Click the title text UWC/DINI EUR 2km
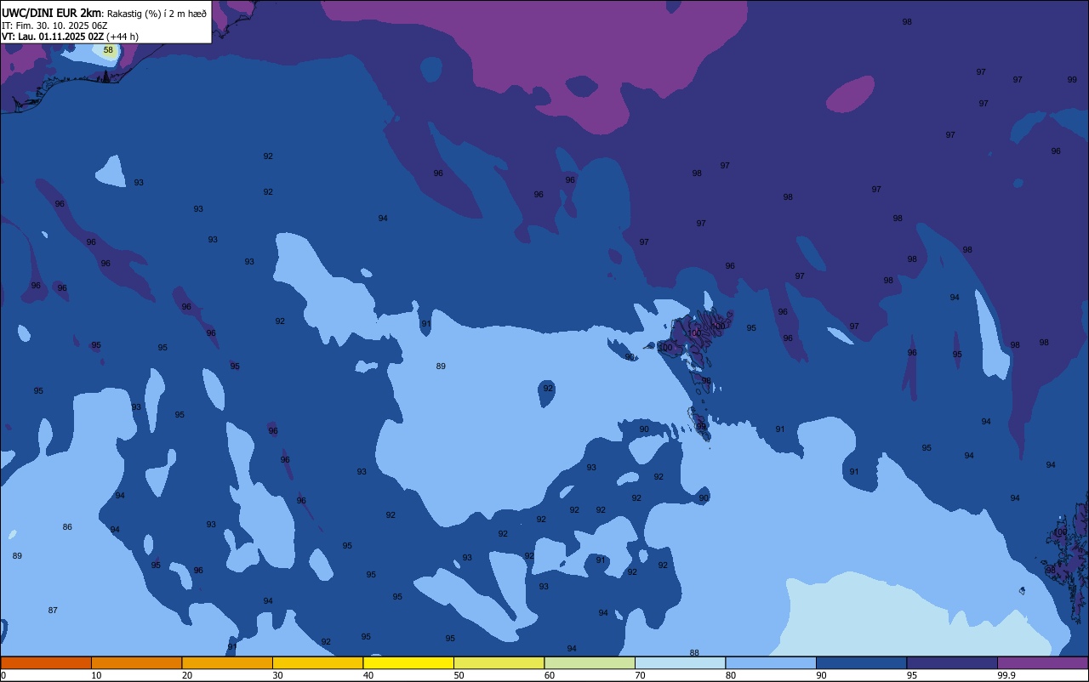Screen dimensions: 1089x682 point(51,13)
